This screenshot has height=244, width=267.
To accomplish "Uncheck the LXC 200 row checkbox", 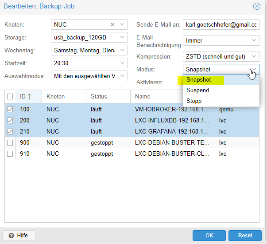I will click(x=10, y=120).
